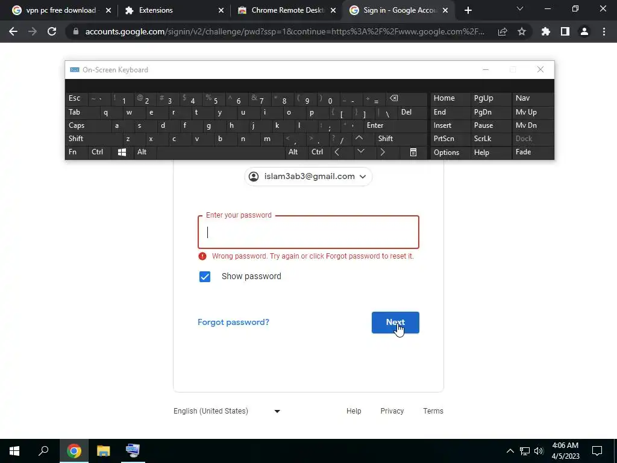Show hidden system tray icons
The height and width of the screenshot is (463, 617).
point(510,451)
